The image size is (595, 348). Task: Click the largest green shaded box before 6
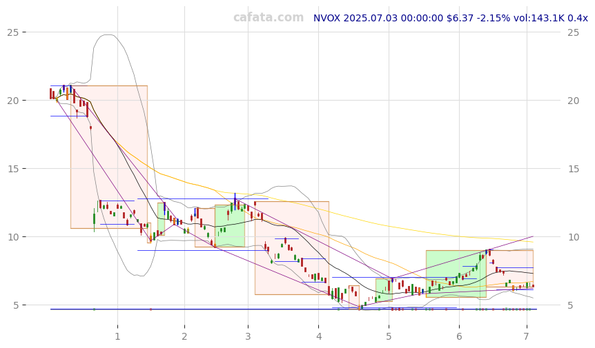pyautogui.click(x=456, y=274)
